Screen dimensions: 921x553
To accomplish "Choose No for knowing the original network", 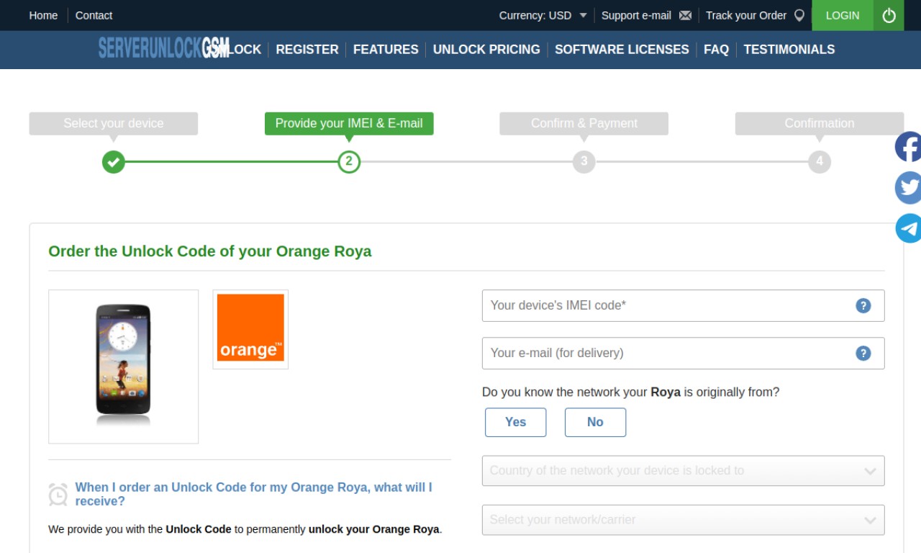I will (595, 422).
